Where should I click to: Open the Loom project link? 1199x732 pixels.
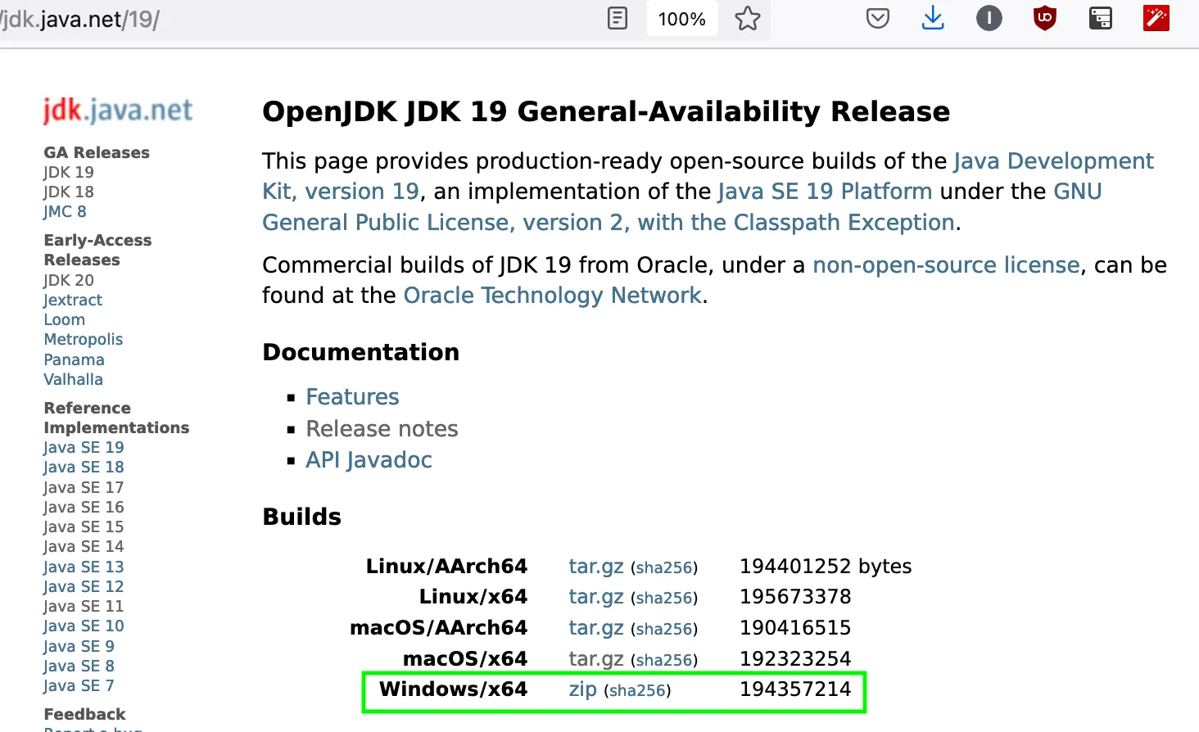pos(65,319)
